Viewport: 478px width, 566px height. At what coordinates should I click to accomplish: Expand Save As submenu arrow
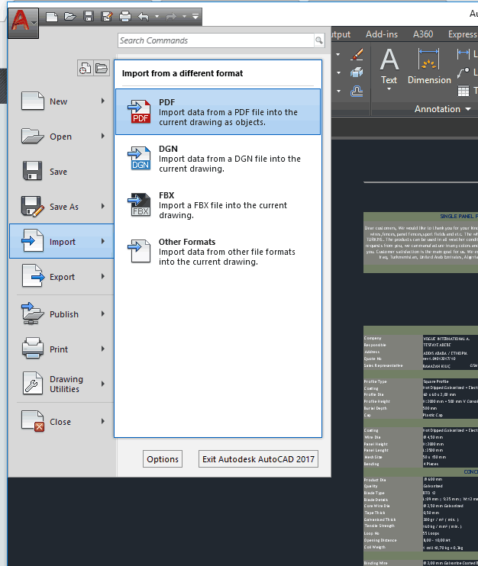(x=103, y=206)
